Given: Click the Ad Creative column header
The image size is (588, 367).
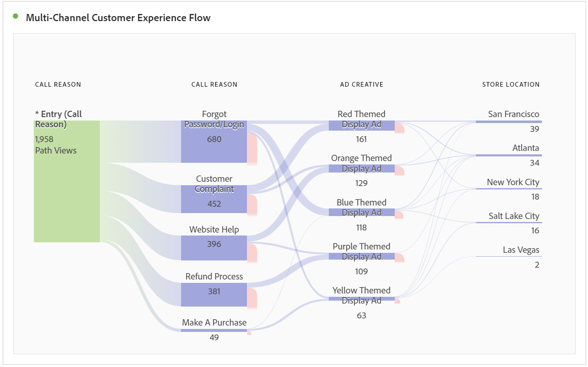Looking at the screenshot, I should (361, 85).
